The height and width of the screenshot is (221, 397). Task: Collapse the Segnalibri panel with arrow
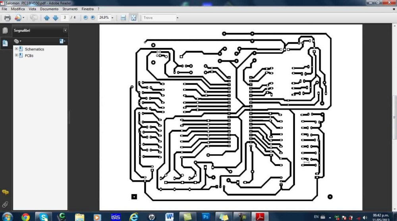point(65,31)
